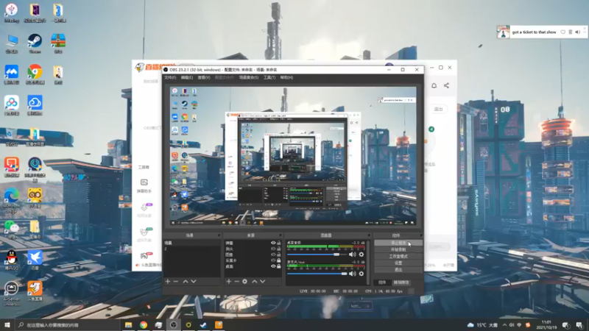Viewport: 589px width, 331px height.
Task: Mute the 麦克风/Aux channel speaker icon
Action: click(x=352, y=274)
